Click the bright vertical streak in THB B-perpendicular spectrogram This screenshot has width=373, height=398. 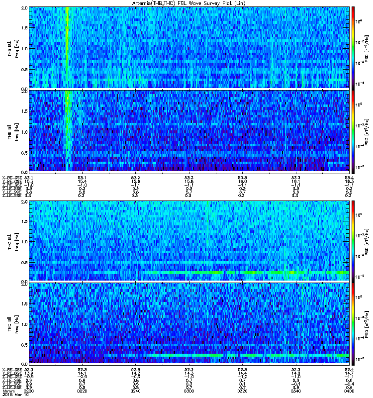coord(67,47)
